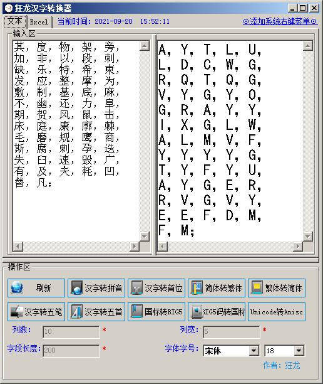Click the app icon in title bar
323x384 pixels.
pos(8,8)
